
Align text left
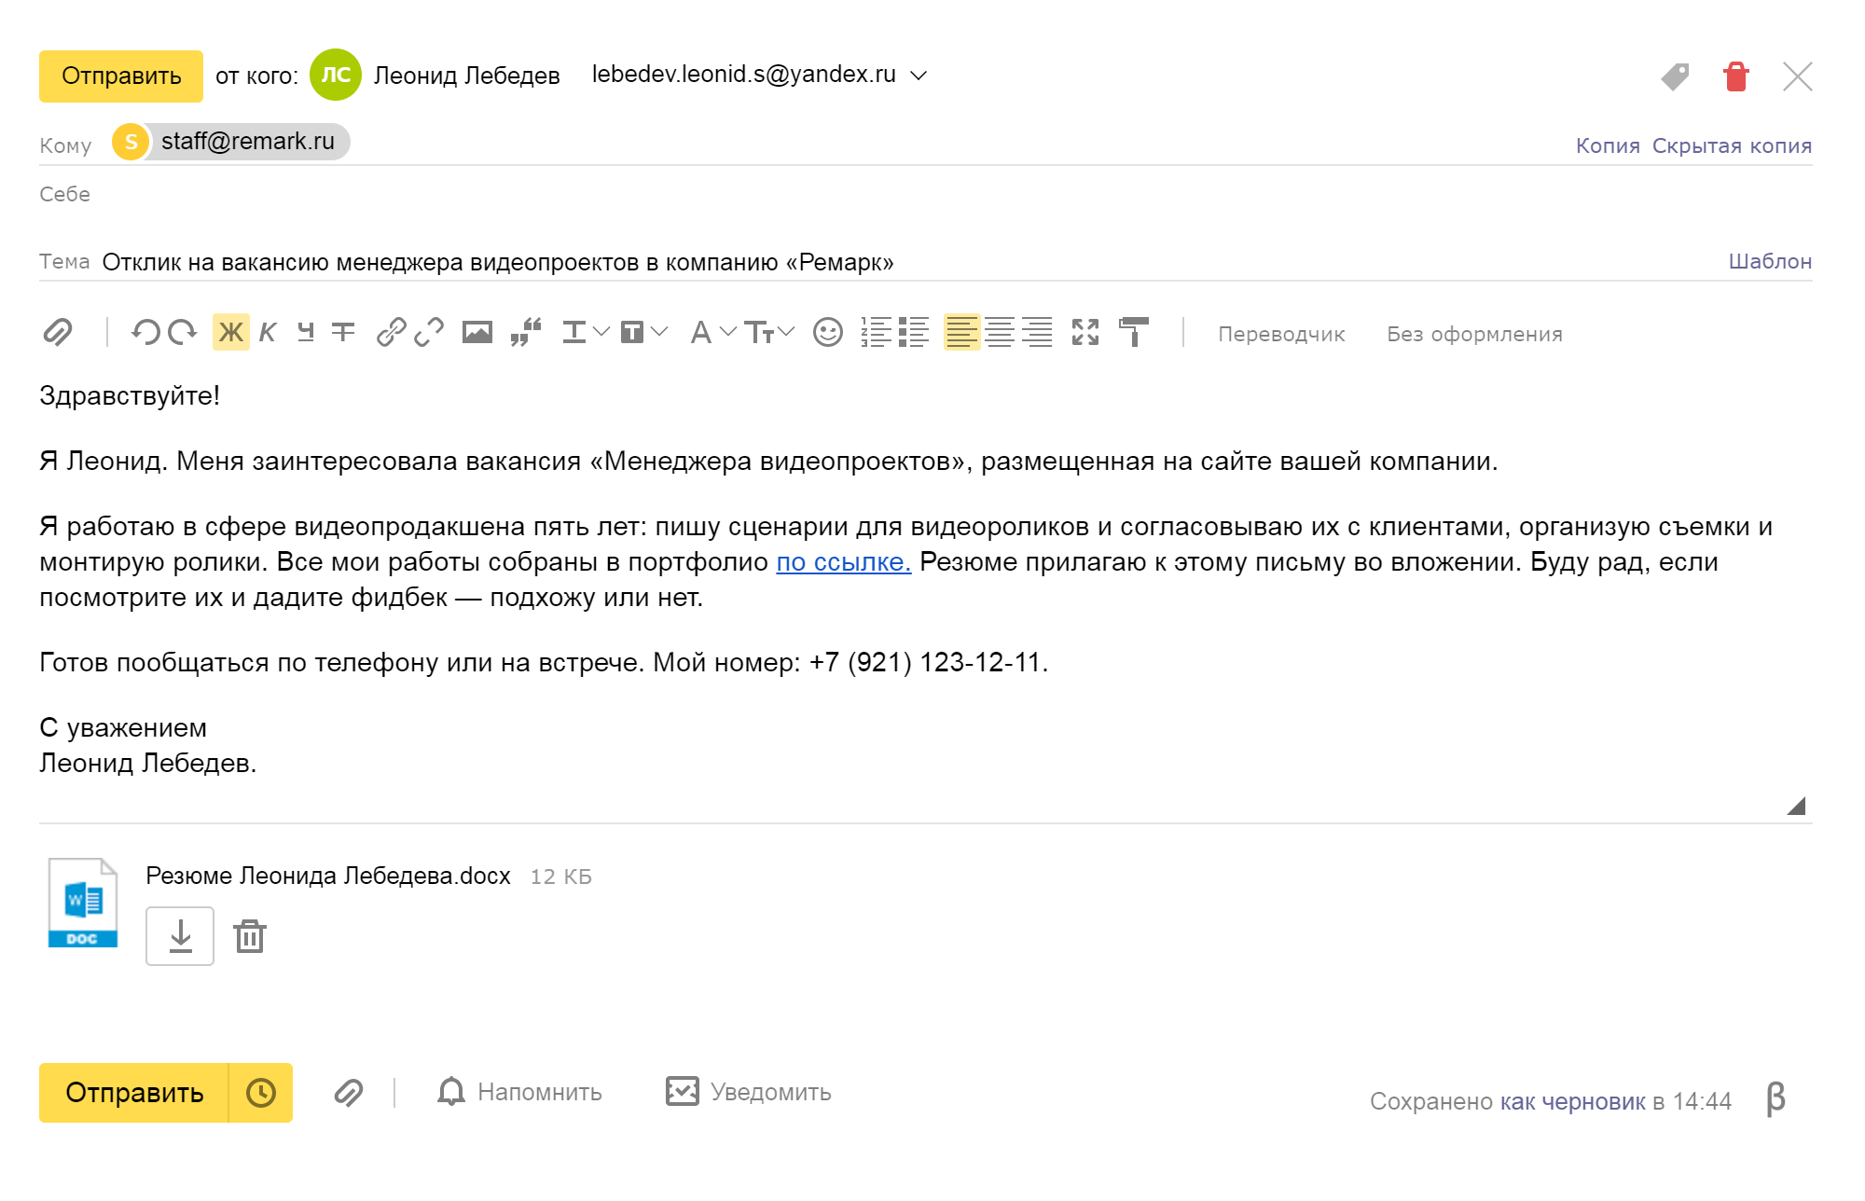(x=961, y=332)
